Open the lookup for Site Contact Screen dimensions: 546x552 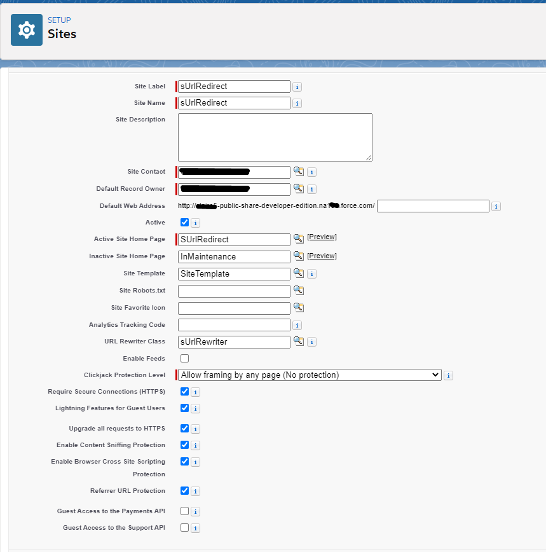[x=298, y=172]
